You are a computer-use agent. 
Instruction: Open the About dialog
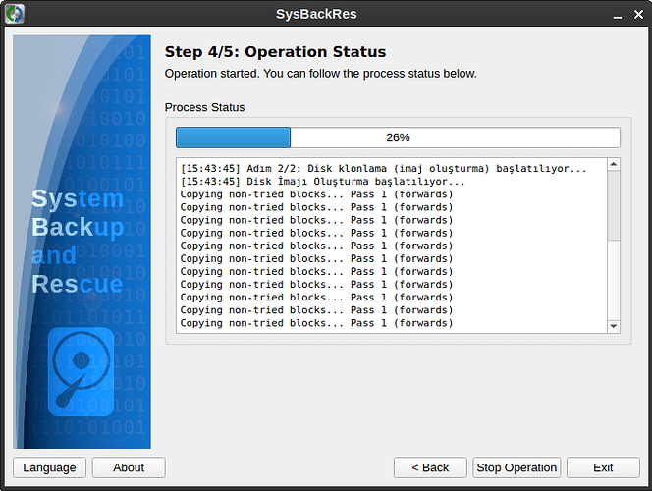[x=129, y=467]
